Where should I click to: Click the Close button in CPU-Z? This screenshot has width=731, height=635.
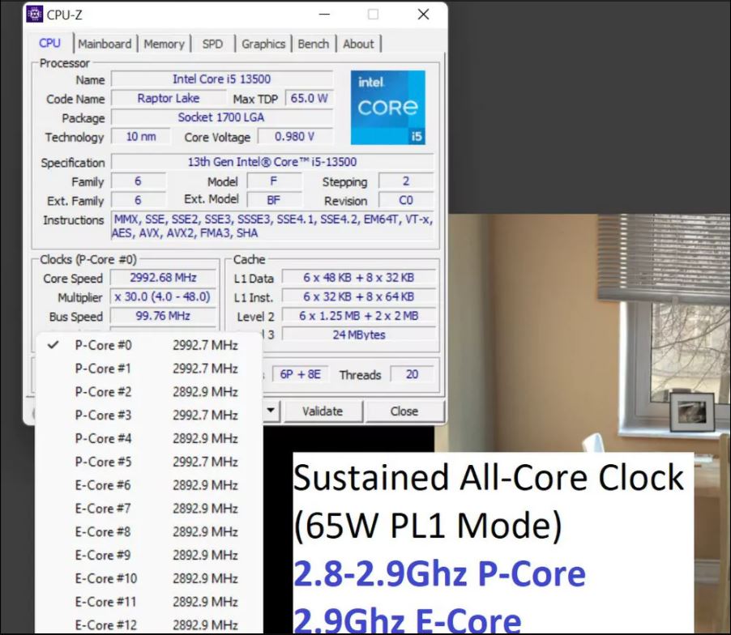point(404,411)
